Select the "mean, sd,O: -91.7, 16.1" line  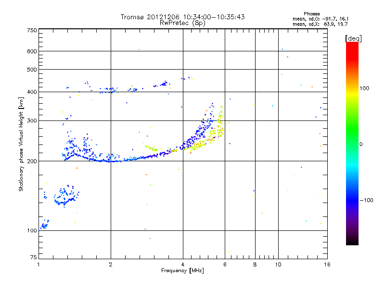321,19
